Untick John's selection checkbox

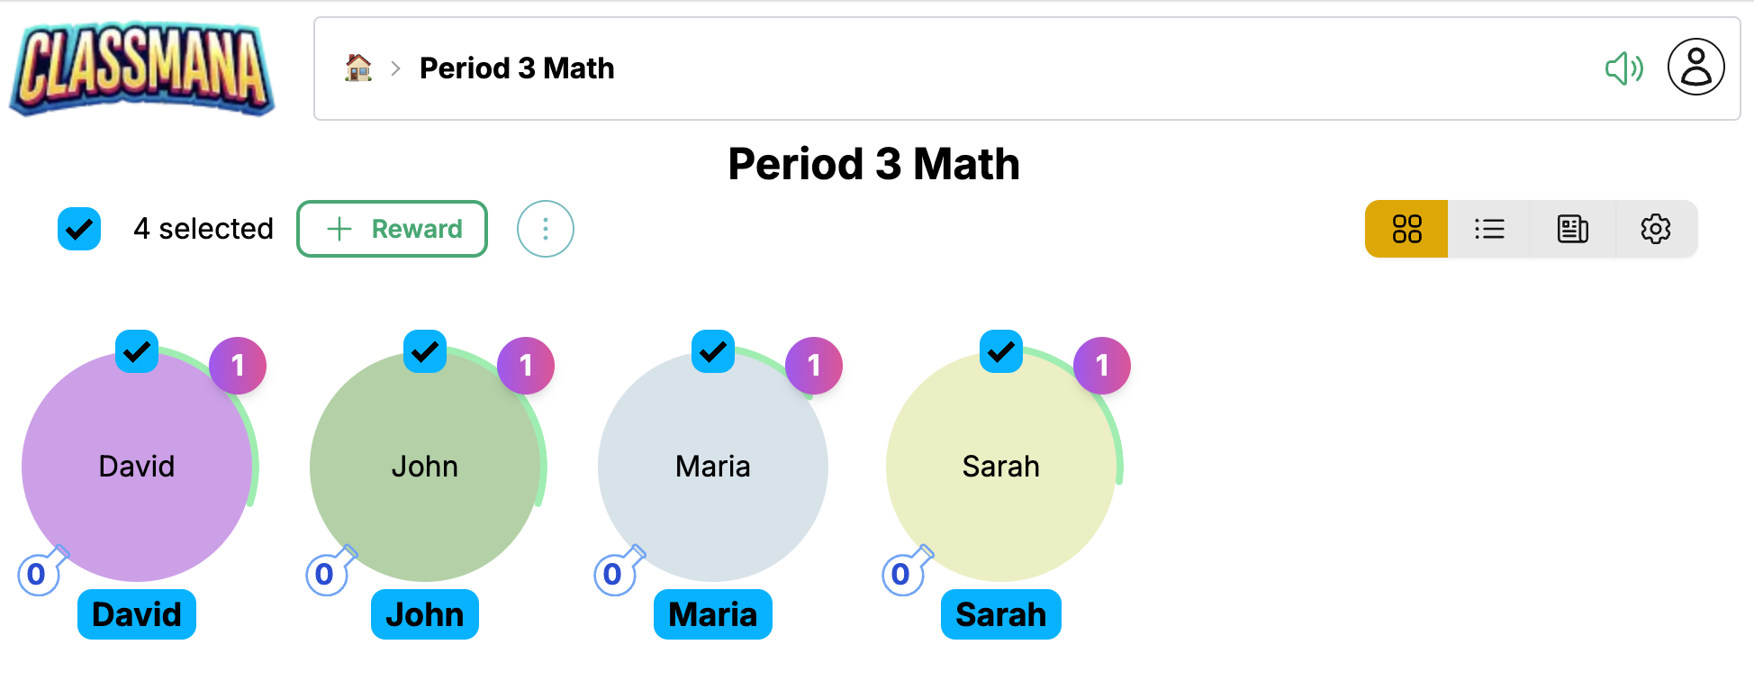425,351
